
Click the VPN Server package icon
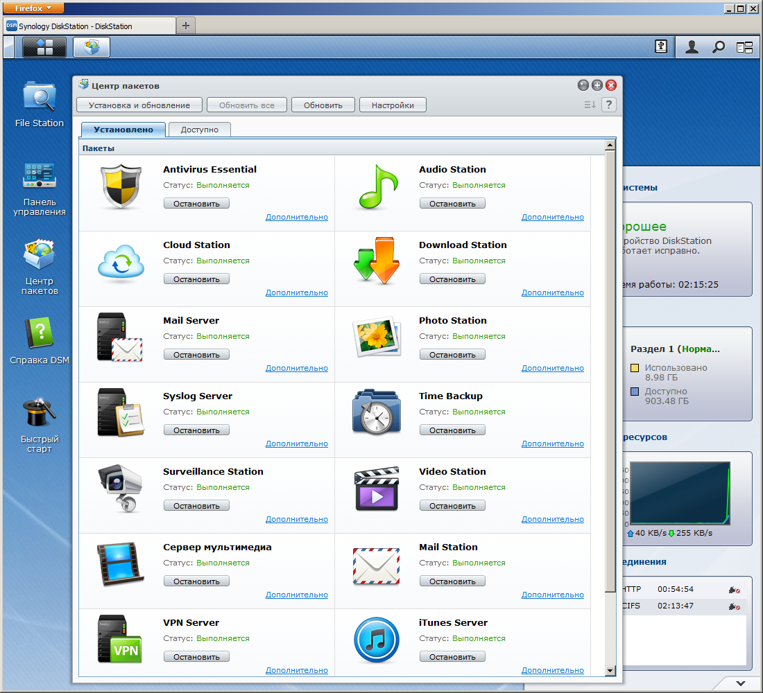click(120, 639)
